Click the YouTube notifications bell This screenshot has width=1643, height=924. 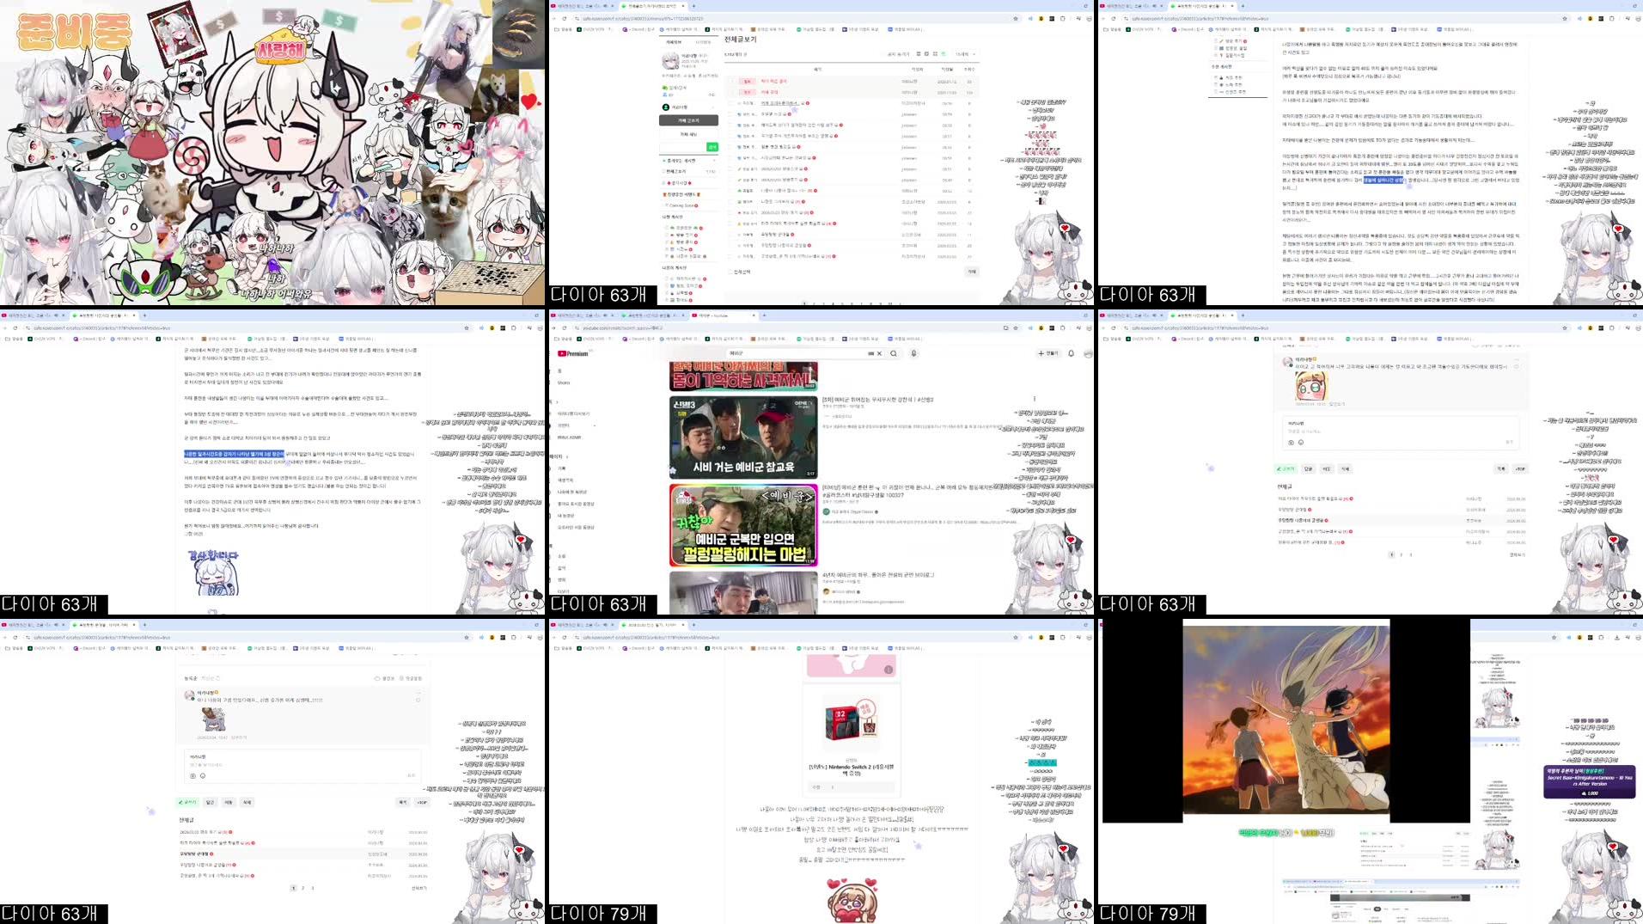click(1072, 352)
